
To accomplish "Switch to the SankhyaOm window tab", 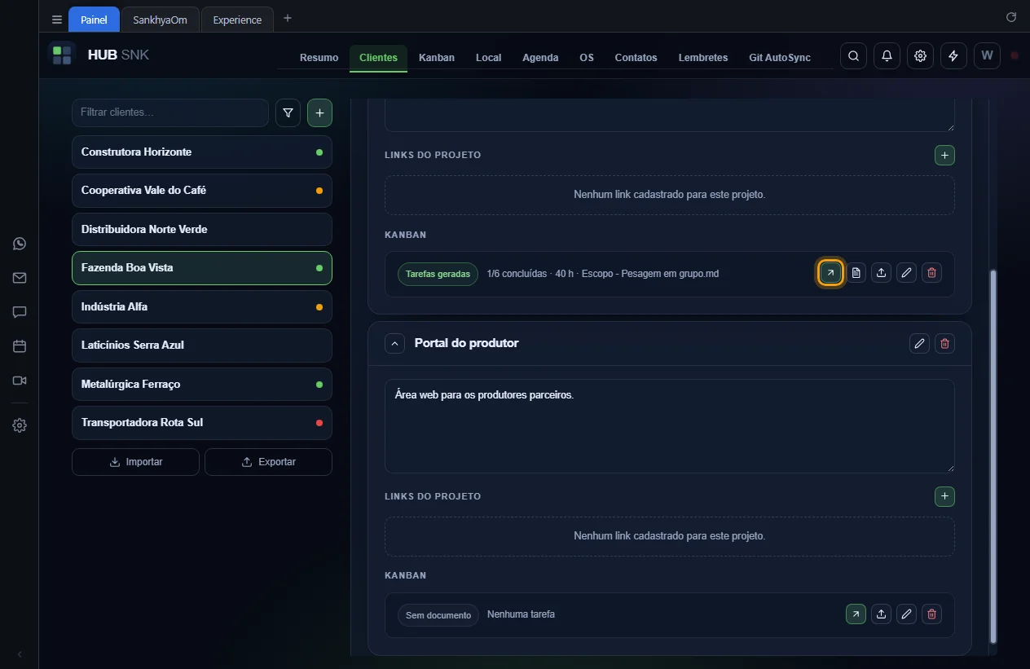I will (160, 20).
